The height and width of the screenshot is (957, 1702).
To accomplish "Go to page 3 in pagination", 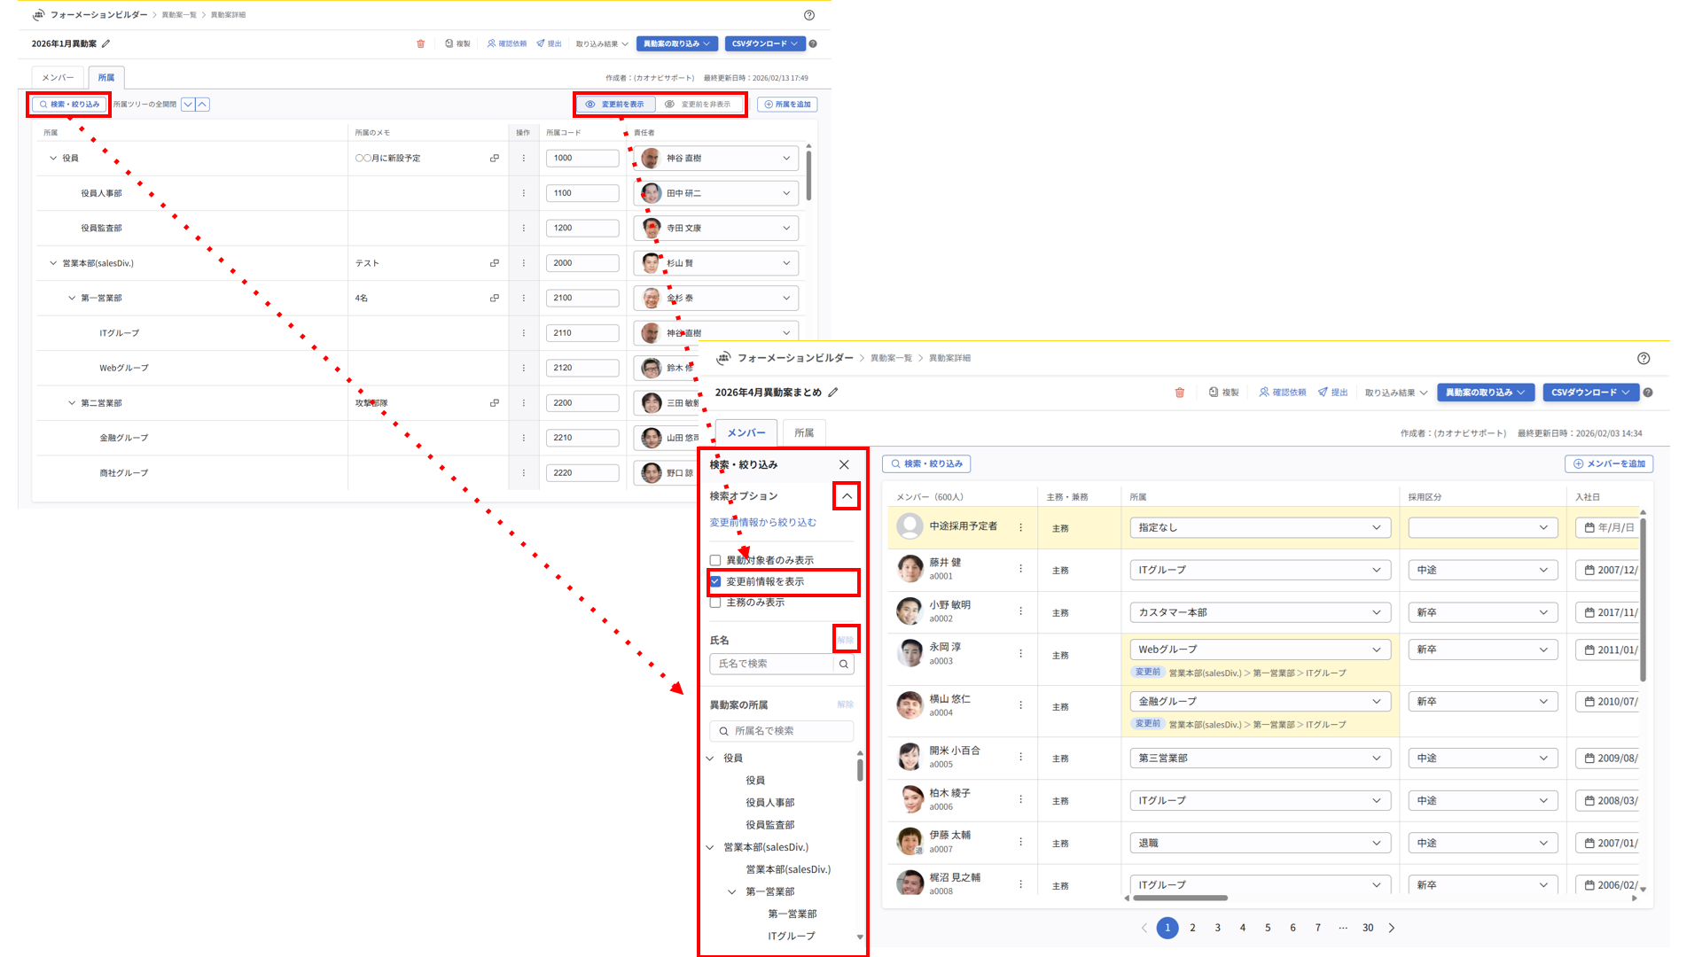I will point(1217,928).
